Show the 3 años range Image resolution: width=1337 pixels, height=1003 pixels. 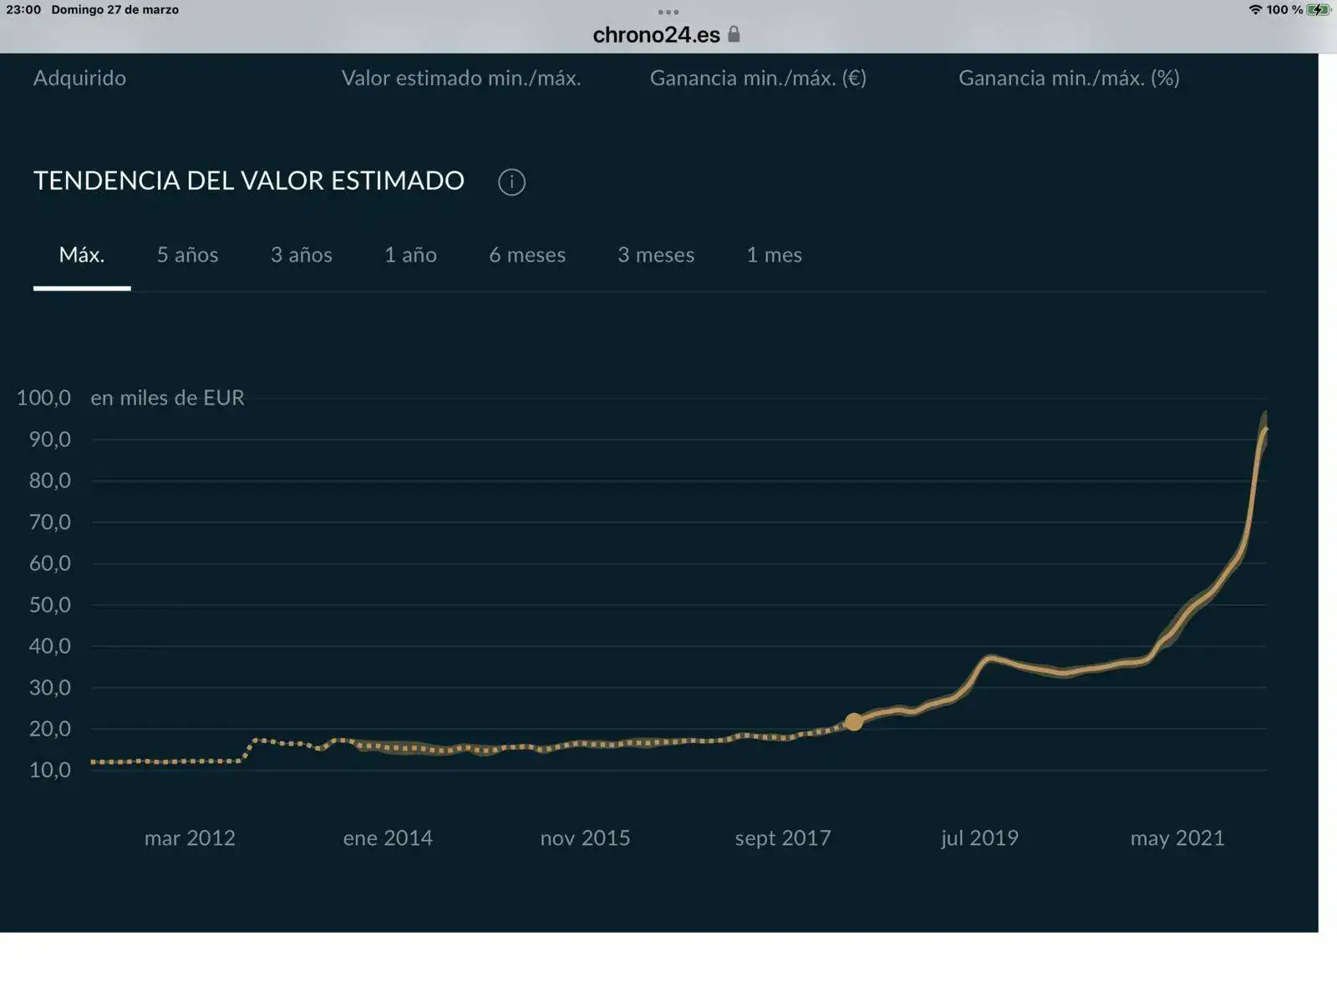point(301,255)
